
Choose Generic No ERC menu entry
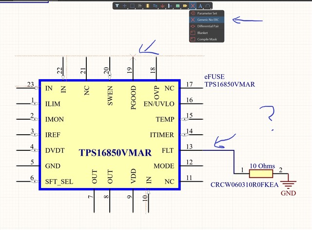pyautogui.click(x=207, y=20)
